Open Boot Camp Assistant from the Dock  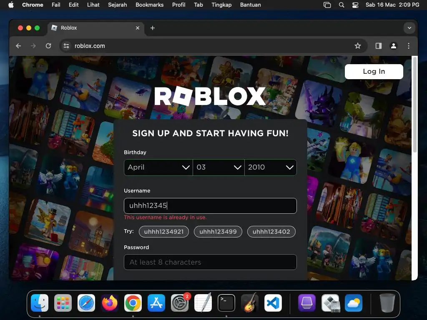(330, 303)
